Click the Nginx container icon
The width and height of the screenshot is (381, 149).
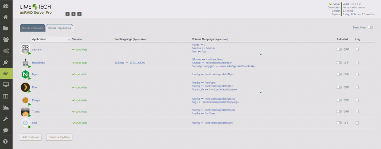tap(26, 74)
